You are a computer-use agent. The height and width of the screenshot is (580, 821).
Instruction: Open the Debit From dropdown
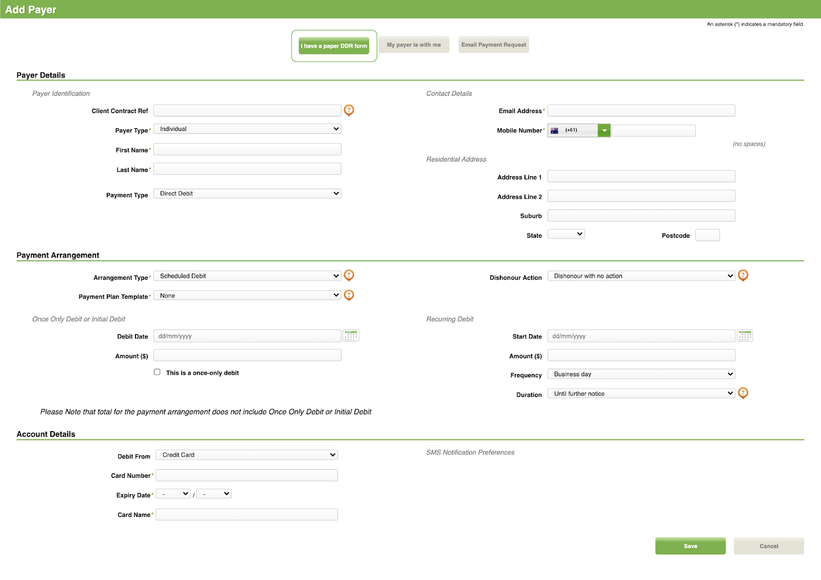247,455
